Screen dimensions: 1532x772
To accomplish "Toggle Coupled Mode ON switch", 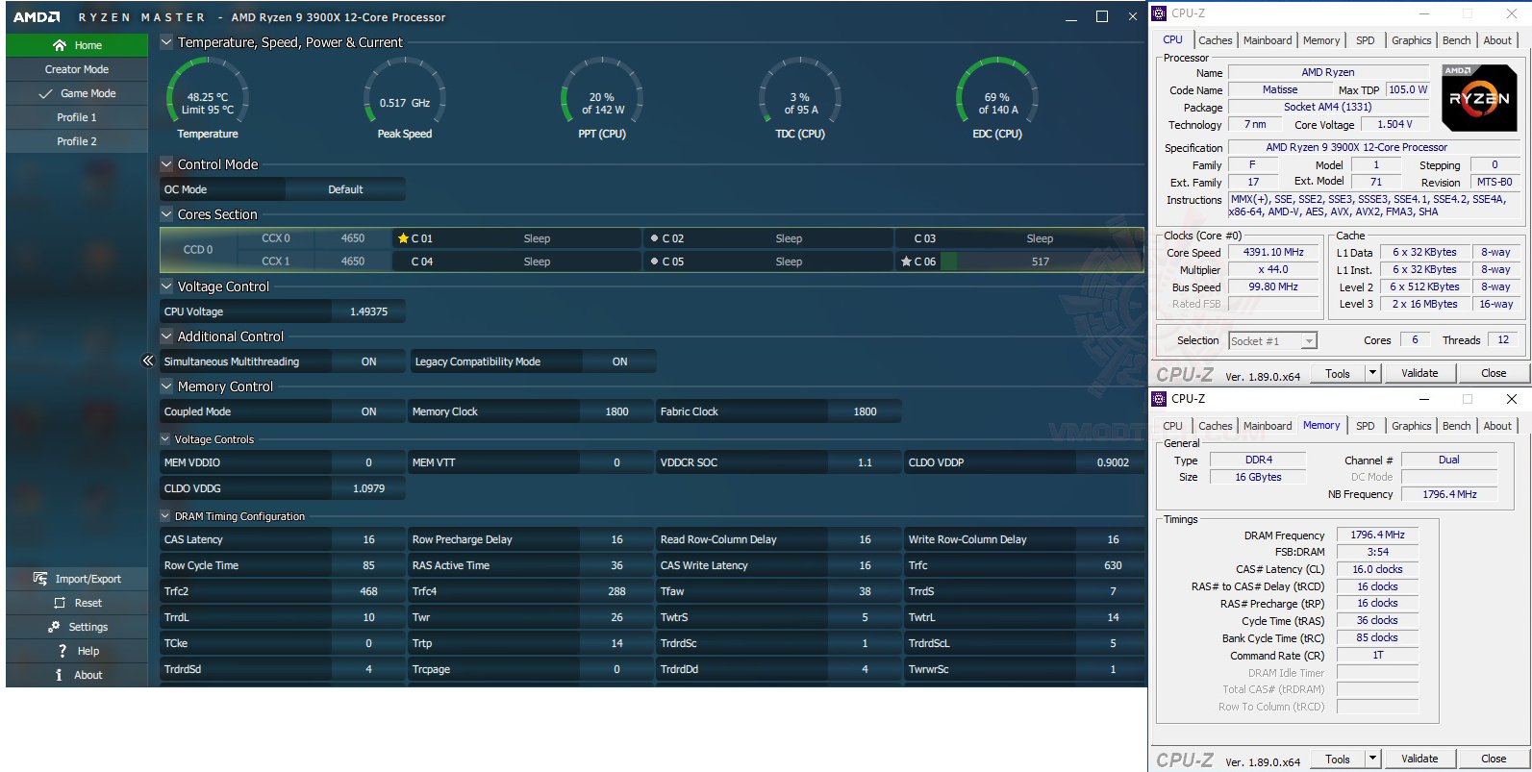I will (369, 411).
